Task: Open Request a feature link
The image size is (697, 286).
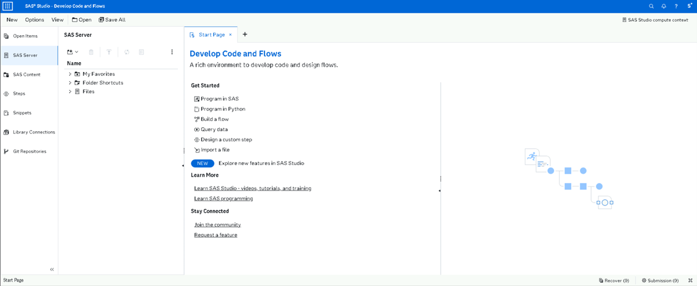Action: (x=215, y=235)
